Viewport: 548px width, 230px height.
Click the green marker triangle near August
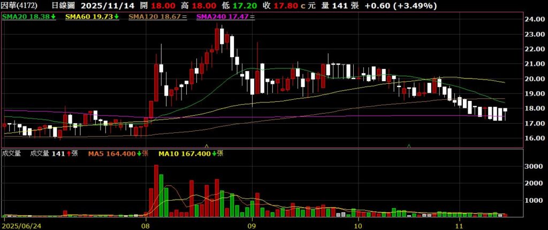click(207, 145)
